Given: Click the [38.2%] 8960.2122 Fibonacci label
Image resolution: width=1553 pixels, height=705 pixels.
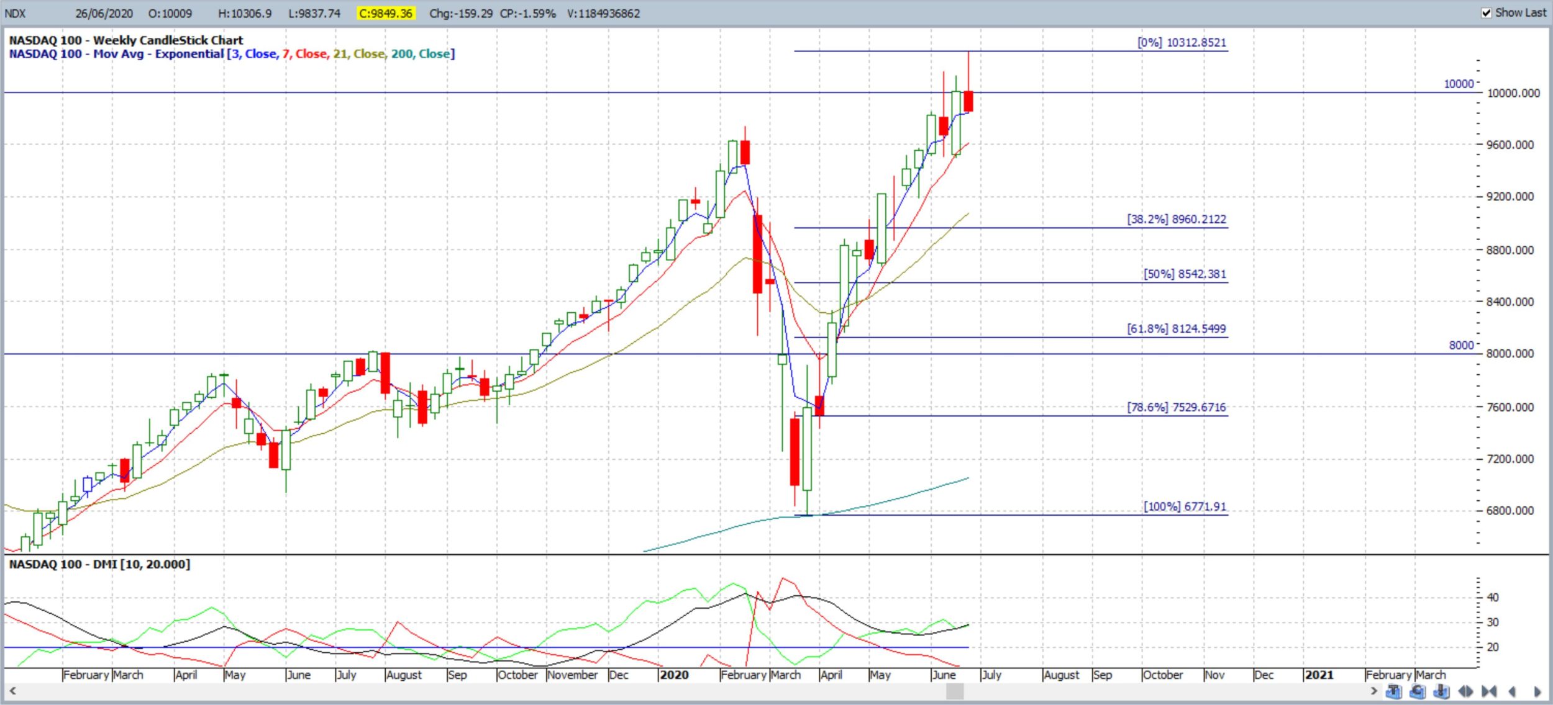Looking at the screenshot, I should pos(1177,219).
